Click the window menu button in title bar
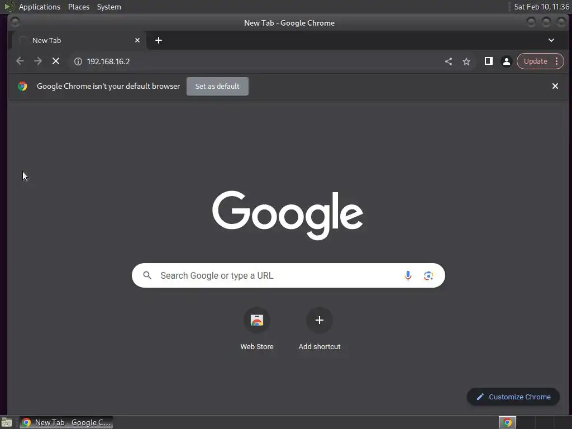The image size is (572, 429). 15,22
